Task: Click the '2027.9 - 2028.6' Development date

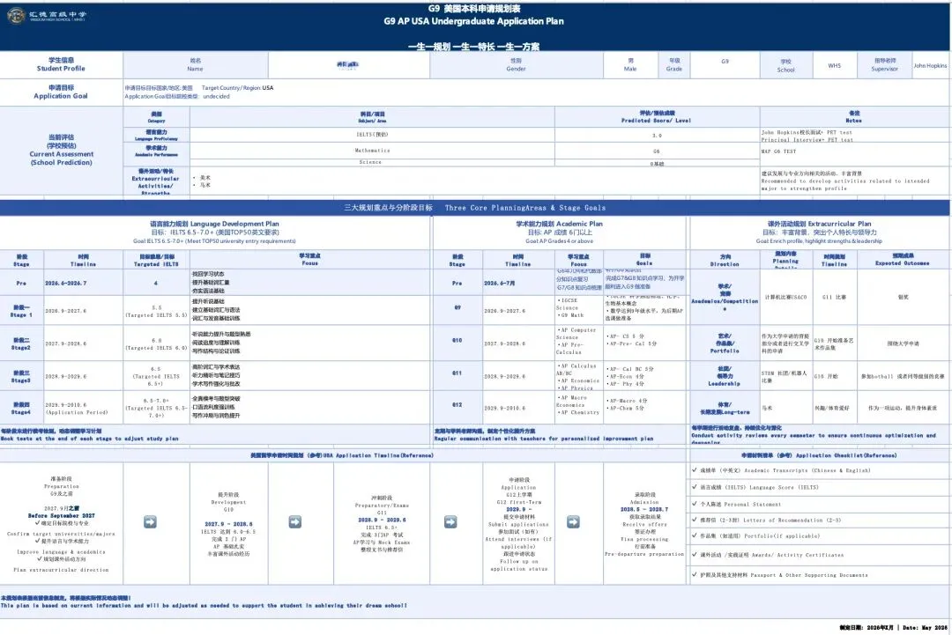Action: [x=228, y=524]
